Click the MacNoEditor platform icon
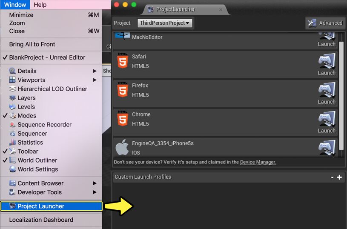 click(123, 36)
